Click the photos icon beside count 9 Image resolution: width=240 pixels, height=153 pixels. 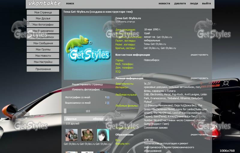(x=108, y=97)
